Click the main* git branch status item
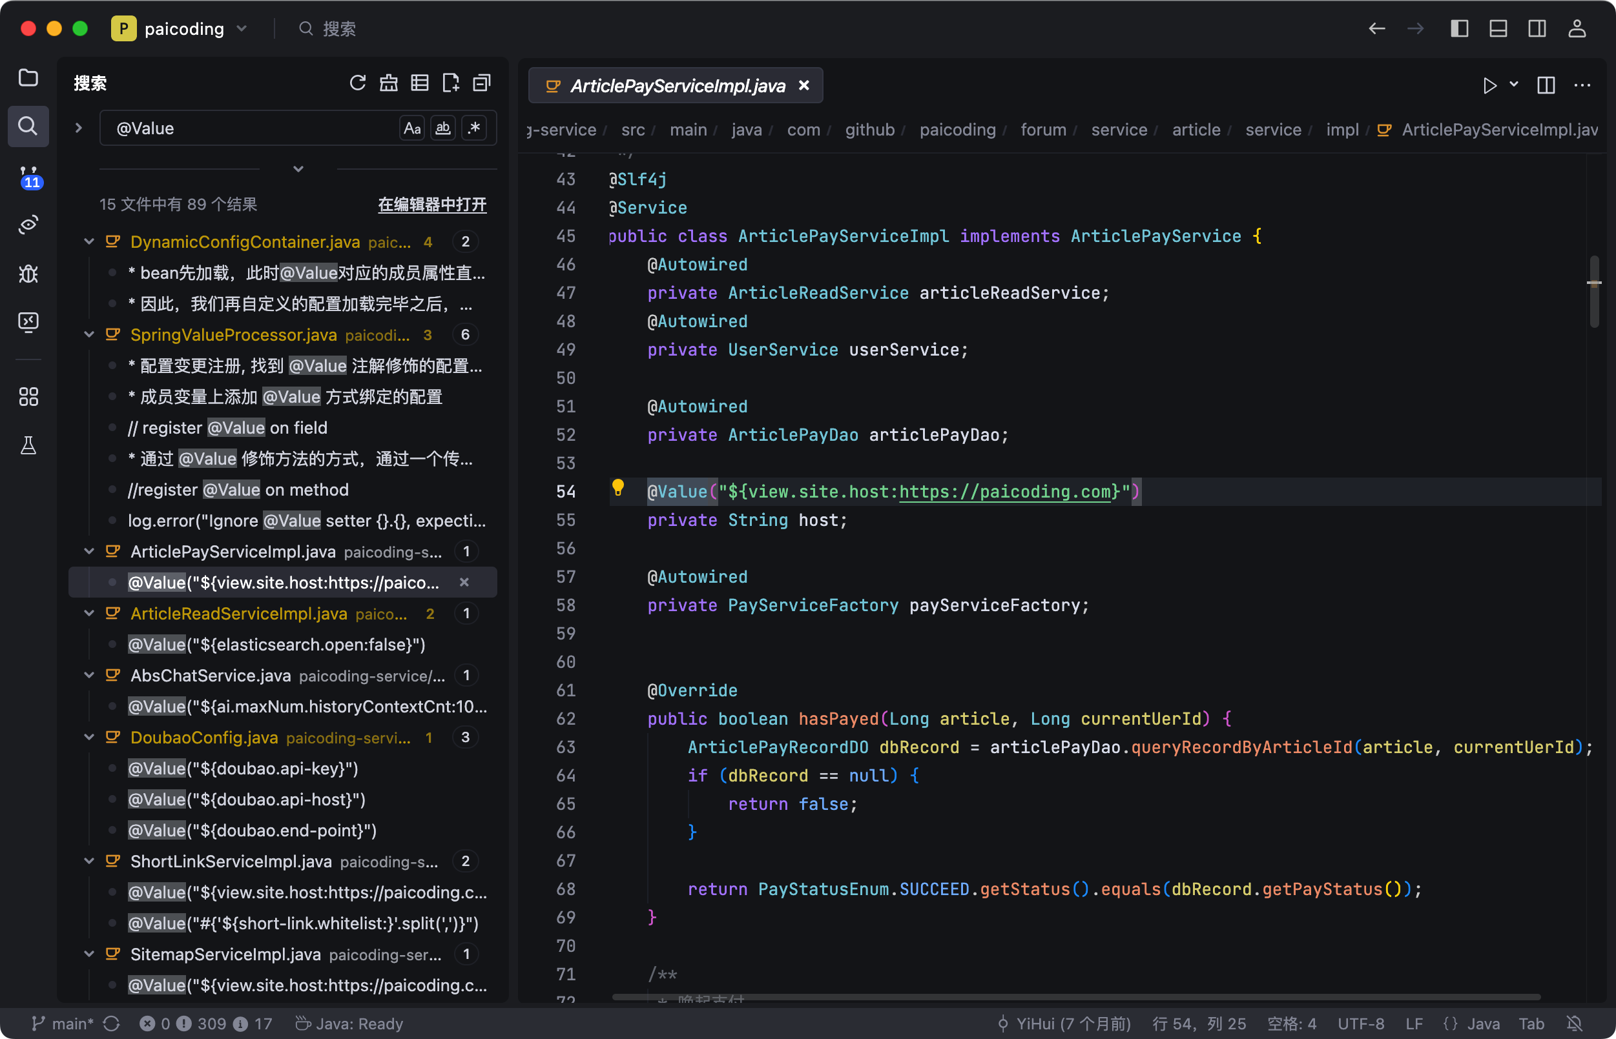Image resolution: width=1616 pixels, height=1039 pixels. pyautogui.click(x=65, y=1024)
